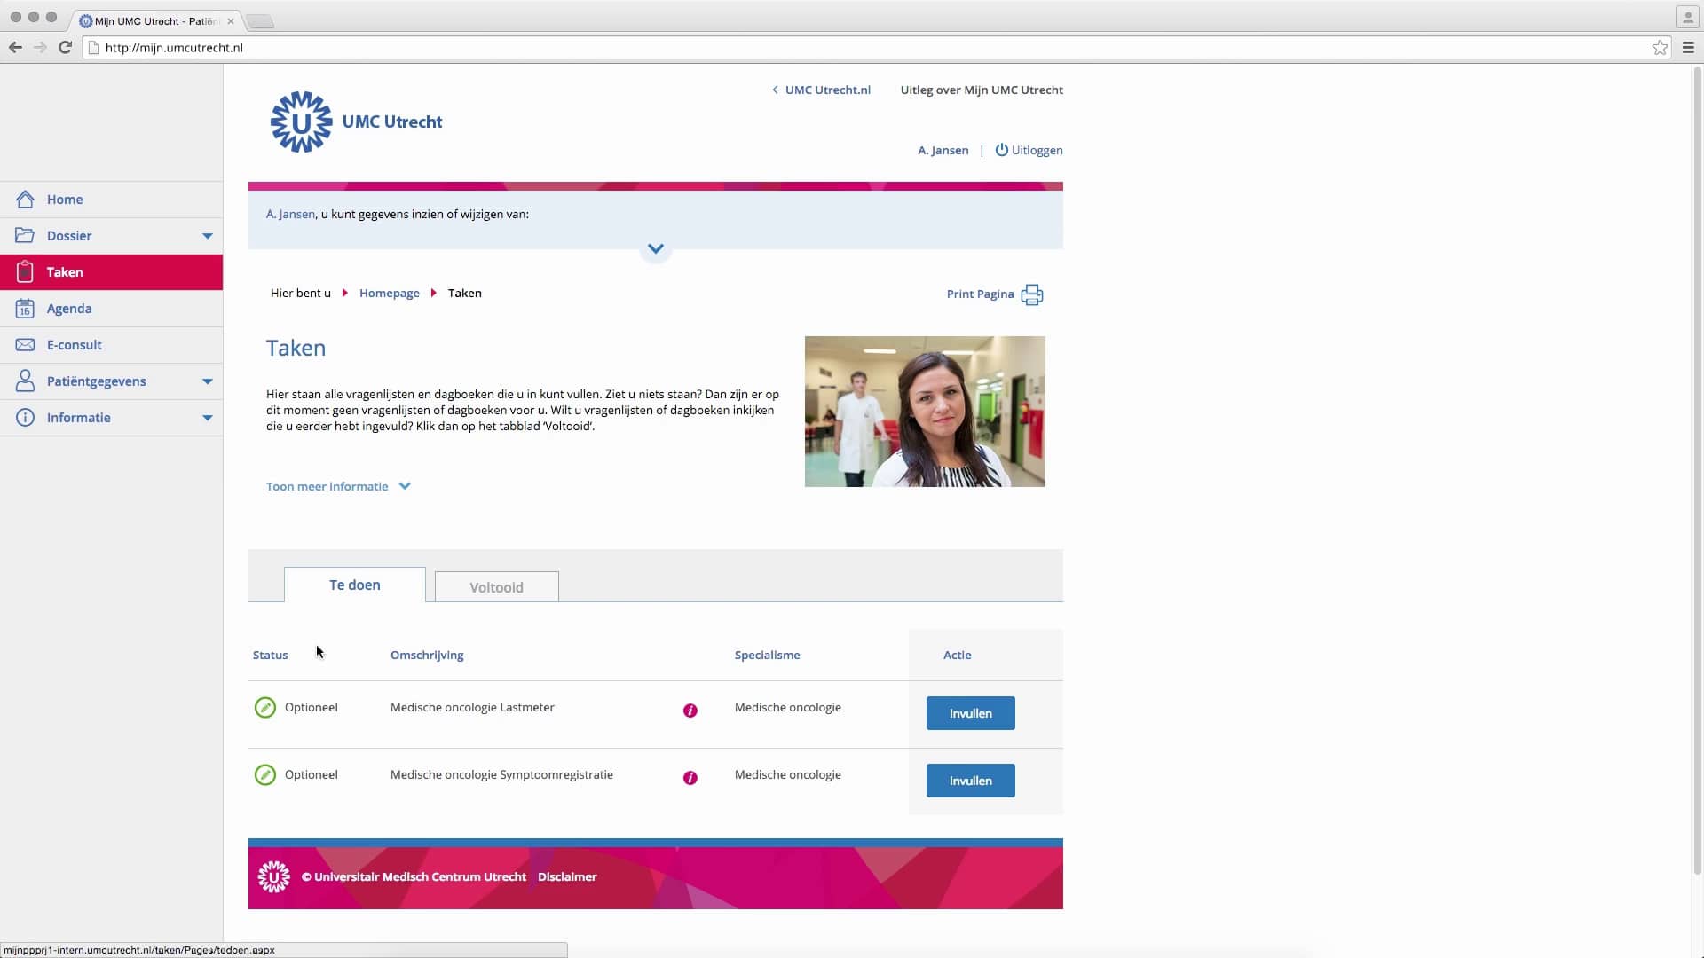Bookmark page with star icon
Image resolution: width=1704 pixels, height=958 pixels.
click(1660, 48)
